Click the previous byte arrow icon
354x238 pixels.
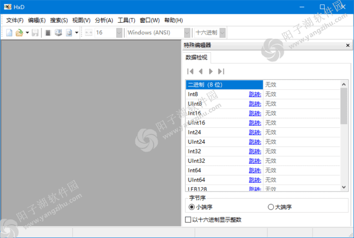200,71
